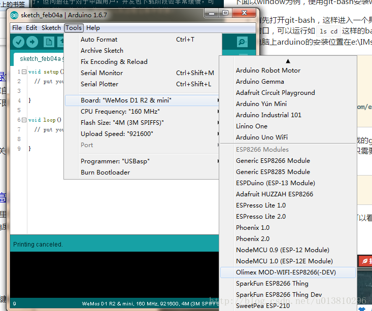Click the New sketch toolbar icon

coord(49,42)
